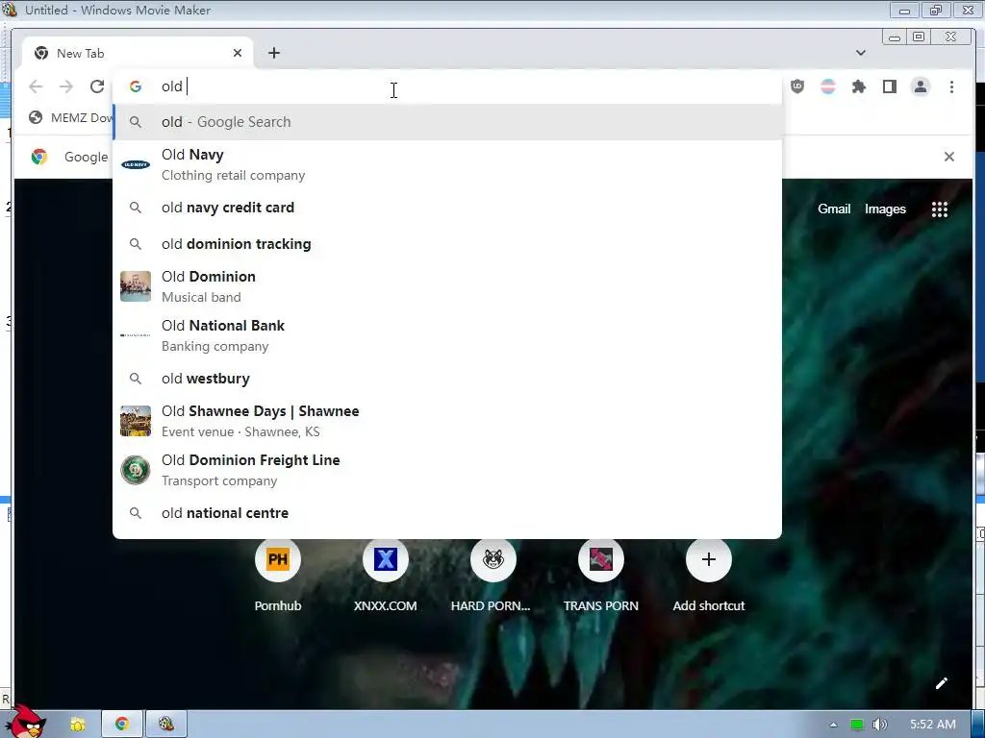Image resolution: width=985 pixels, height=738 pixels.
Task: Choose Old Dominion musical band suggestion
Action: pos(447,286)
